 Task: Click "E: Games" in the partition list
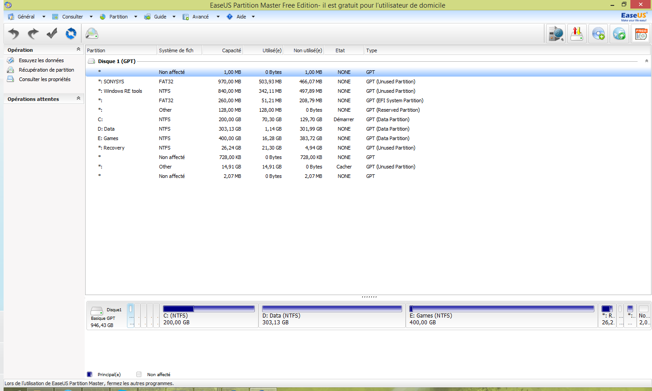coord(108,138)
